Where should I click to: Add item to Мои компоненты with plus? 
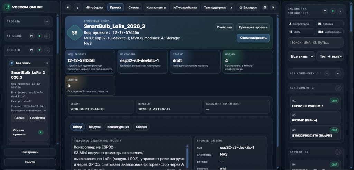click(327, 73)
